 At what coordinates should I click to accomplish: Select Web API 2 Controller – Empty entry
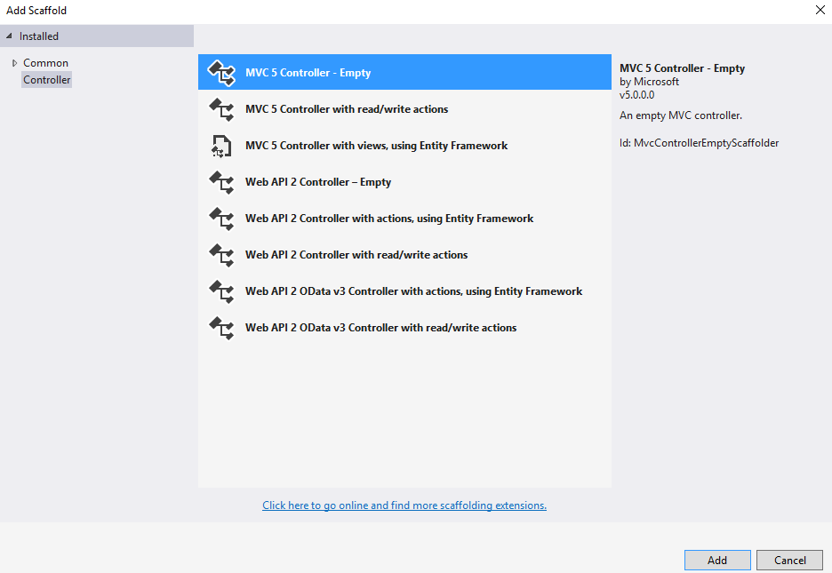click(x=318, y=182)
